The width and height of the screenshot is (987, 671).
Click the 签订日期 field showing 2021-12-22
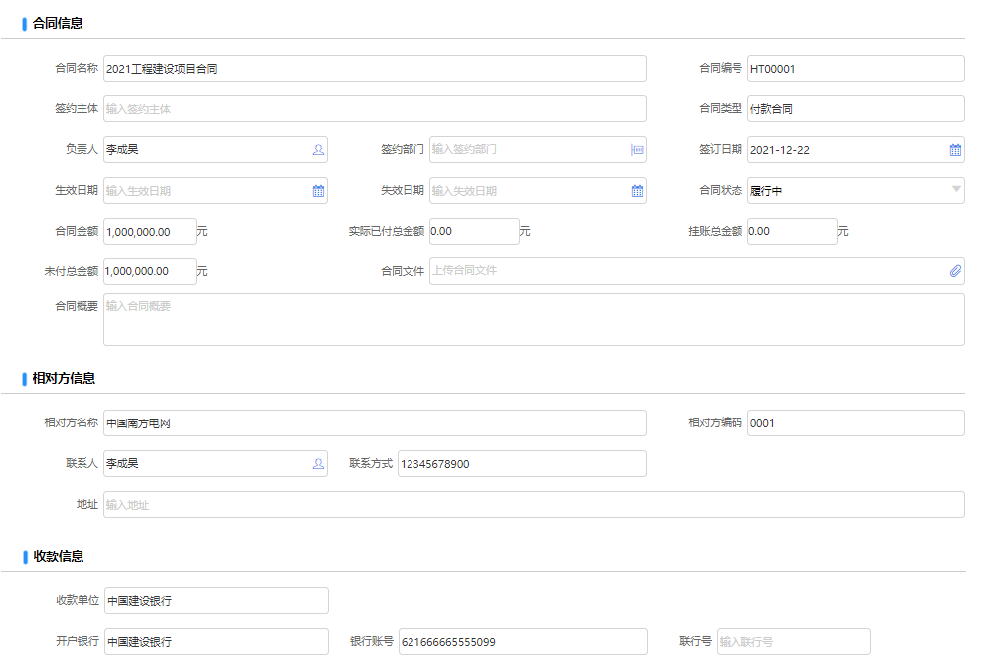(856, 150)
